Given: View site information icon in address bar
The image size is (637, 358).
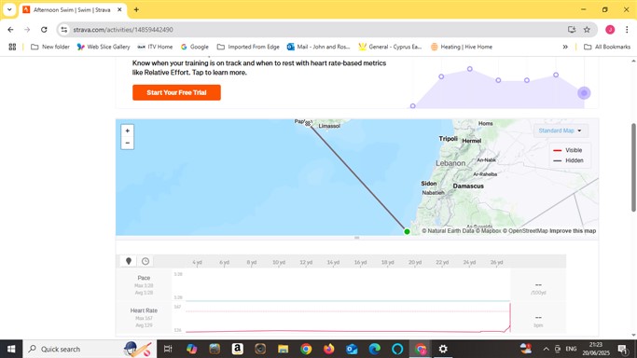Looking at the screenshot, I should point(64,30).
